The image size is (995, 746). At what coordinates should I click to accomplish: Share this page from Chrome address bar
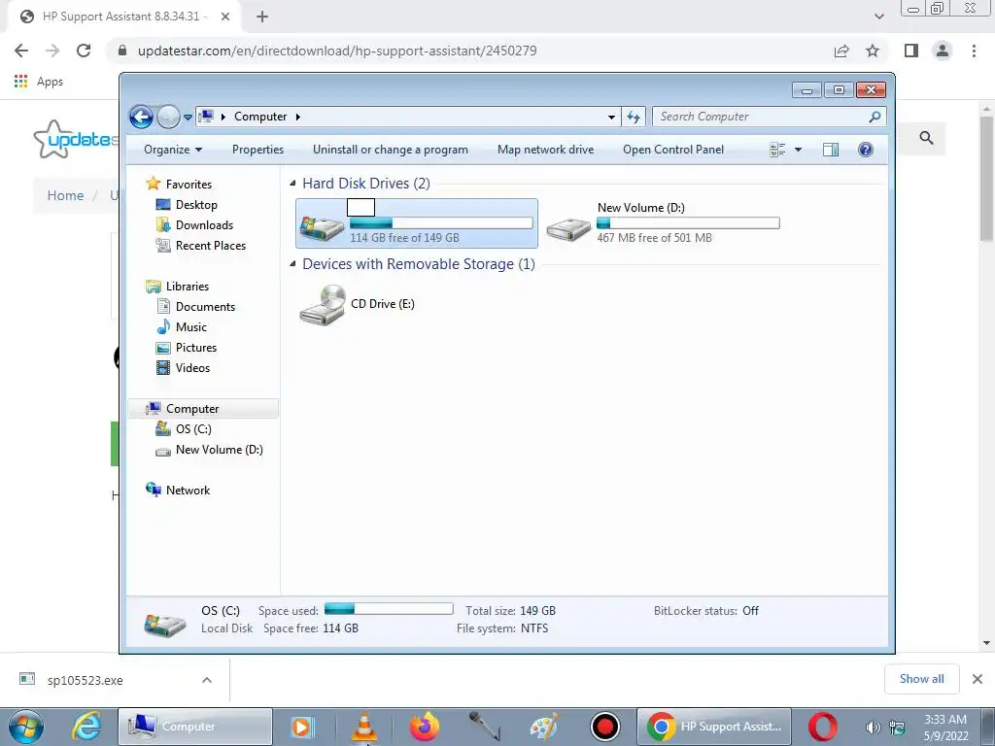[841, 51]
